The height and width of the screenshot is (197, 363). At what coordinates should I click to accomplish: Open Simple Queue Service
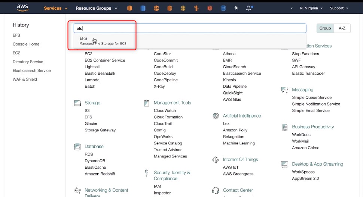(x=312, y=98)
